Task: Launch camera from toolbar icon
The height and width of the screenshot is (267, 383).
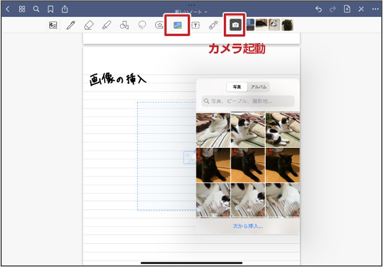Action: 236,25
